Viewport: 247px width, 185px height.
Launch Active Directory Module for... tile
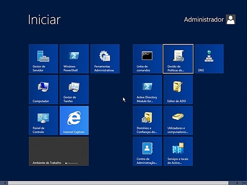tap(147, 90)
